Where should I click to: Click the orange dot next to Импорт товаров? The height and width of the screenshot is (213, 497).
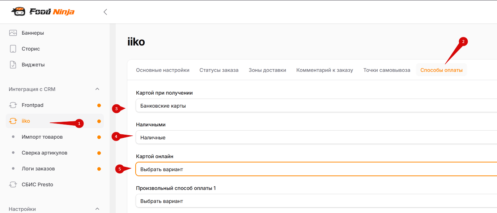click(x=99, y=137)
